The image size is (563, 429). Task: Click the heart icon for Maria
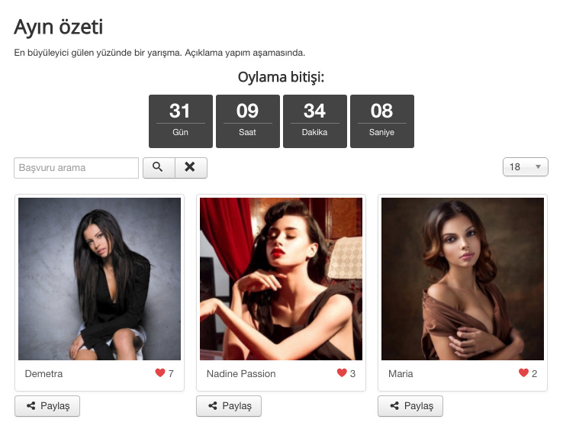click(523, 373)
